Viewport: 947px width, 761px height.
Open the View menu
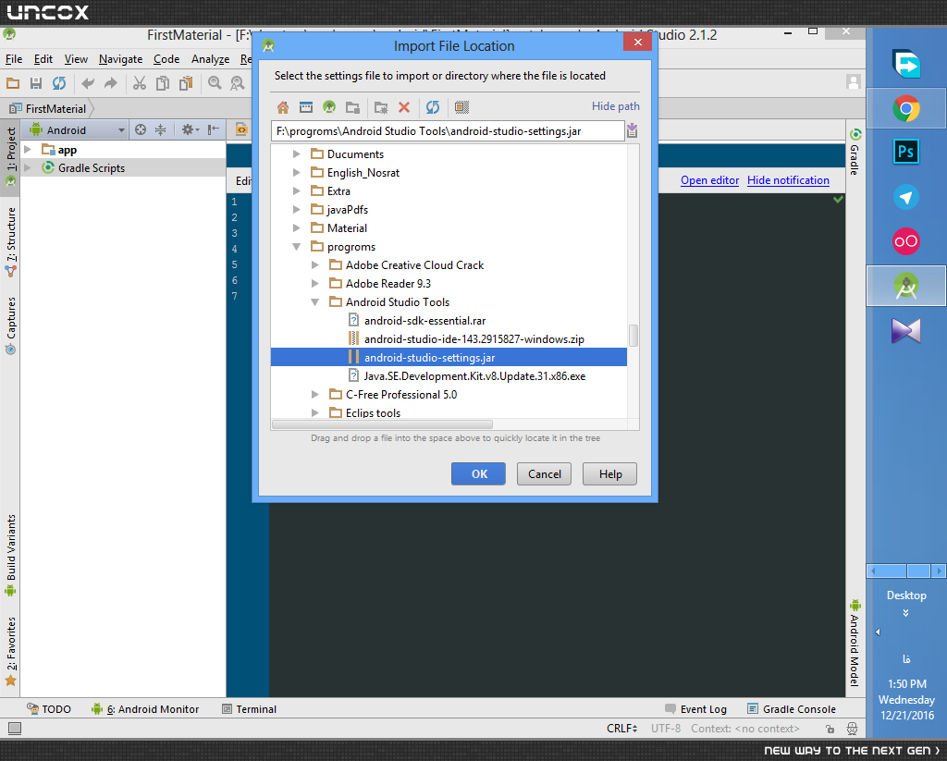76,59
